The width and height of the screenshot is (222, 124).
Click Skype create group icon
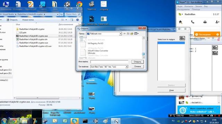click(205, 22)
